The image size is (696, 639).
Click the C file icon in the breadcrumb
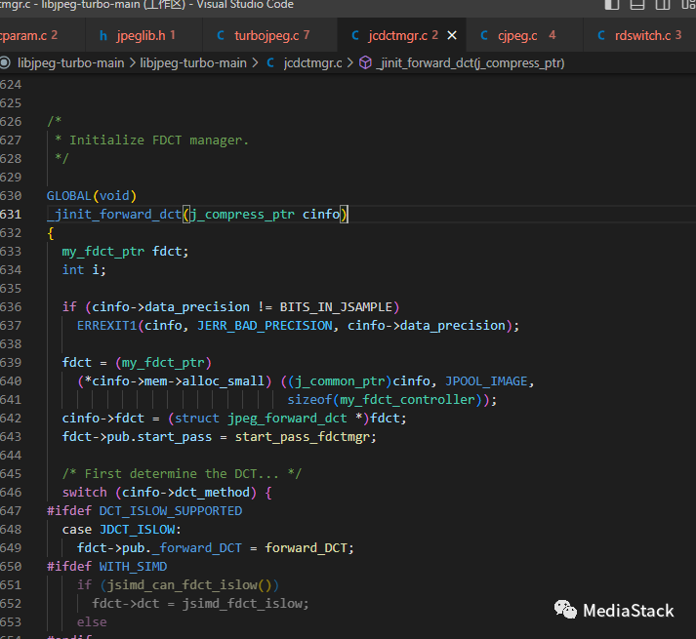click(270, 62)
